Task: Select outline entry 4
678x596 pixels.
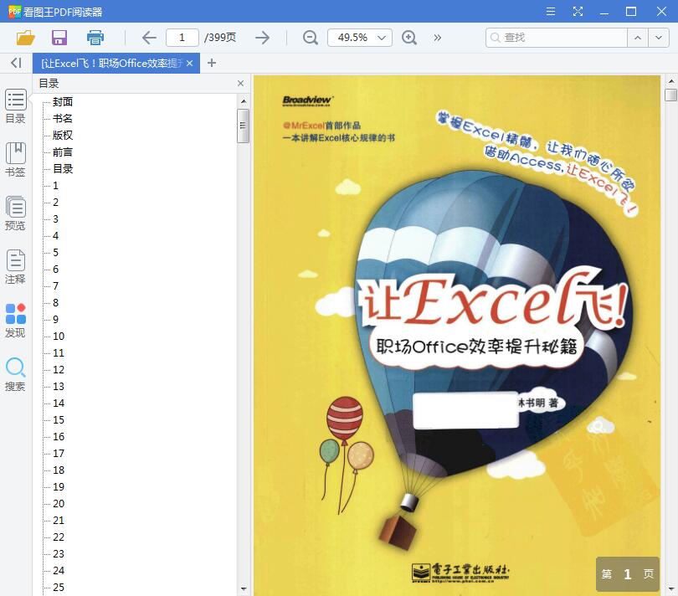Action: [55, 236]
